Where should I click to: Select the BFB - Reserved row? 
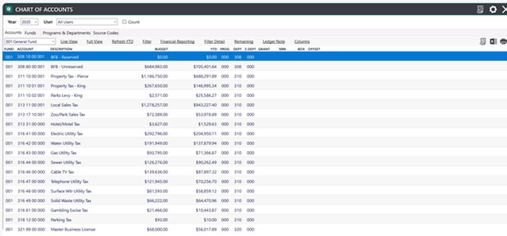tap(255, 57)
